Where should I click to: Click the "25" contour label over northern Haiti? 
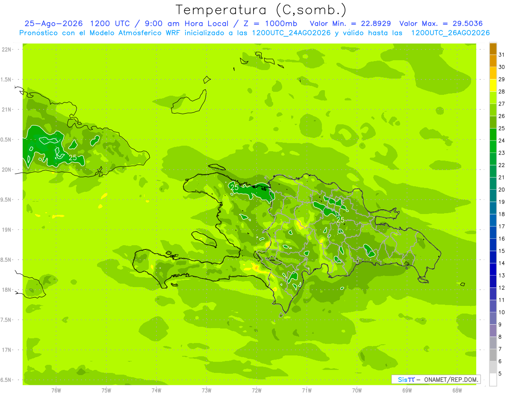(x=234, y=187)
